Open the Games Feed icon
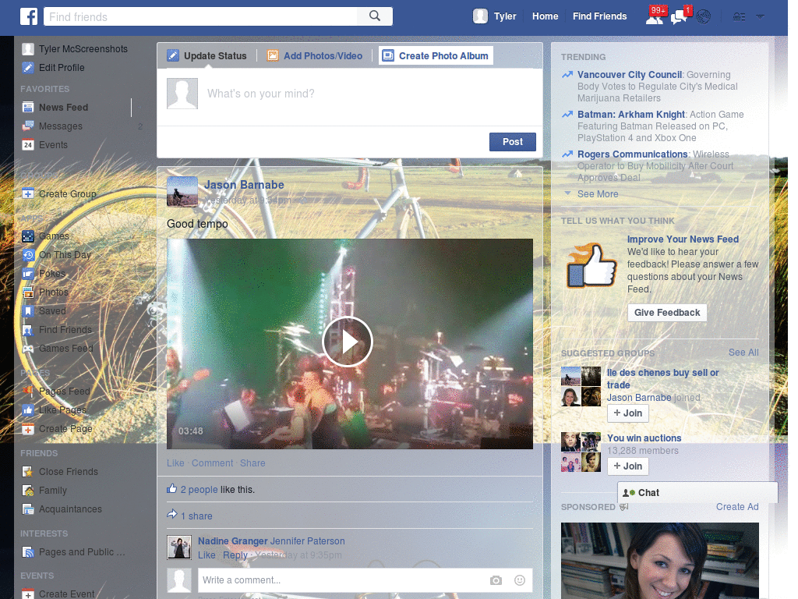This screenshot has height=599, width=798. [x=28, y=349]
